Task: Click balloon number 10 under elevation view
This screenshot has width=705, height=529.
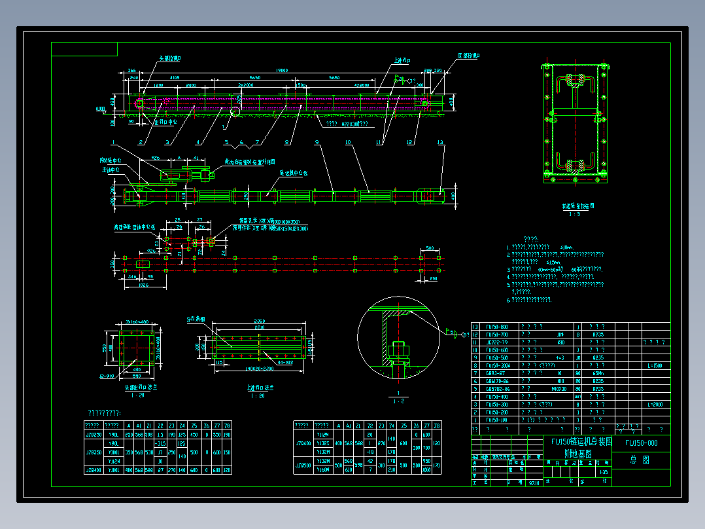Action: [348, 142]
